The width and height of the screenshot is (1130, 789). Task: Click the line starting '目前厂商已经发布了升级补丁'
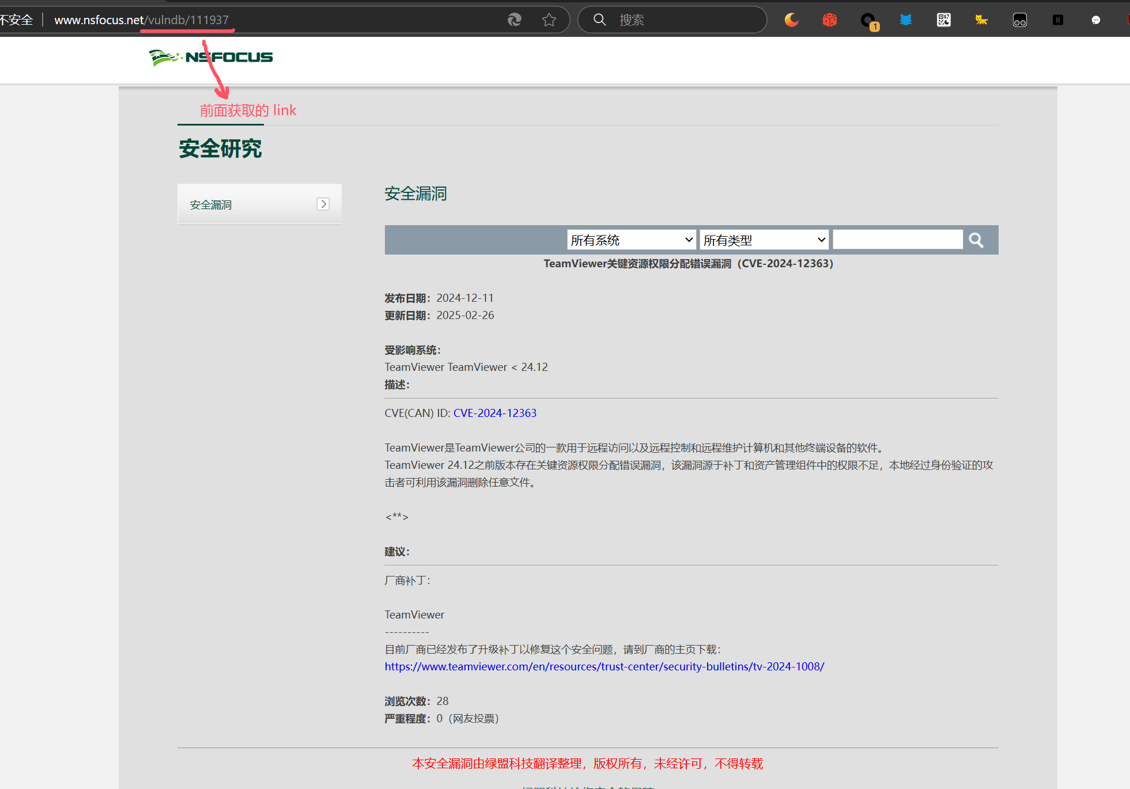click(553, 649)
